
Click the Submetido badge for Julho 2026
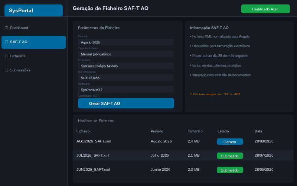[230, 156]
